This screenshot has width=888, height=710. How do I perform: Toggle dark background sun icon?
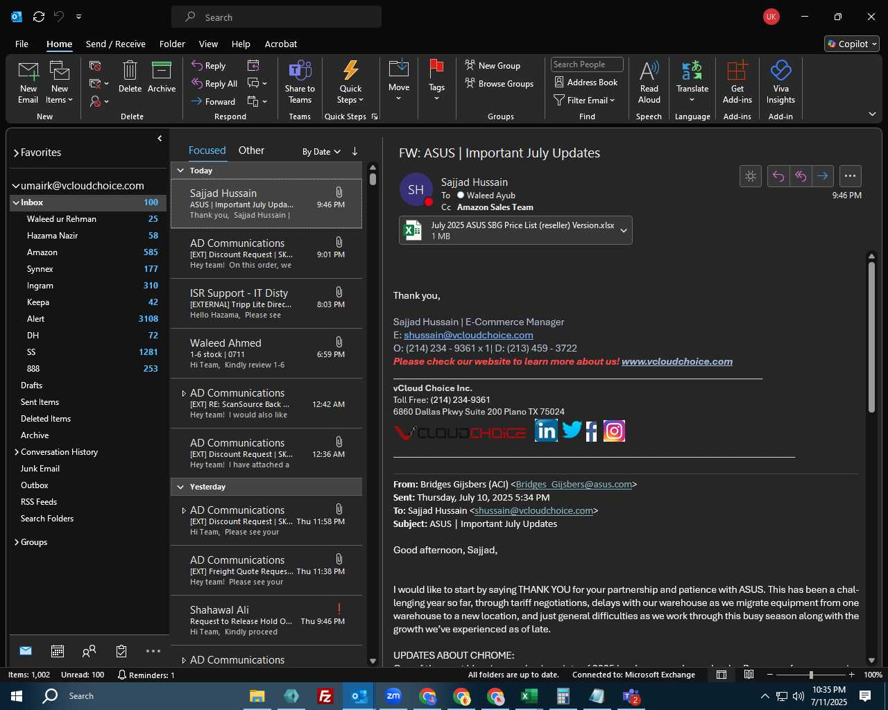(x=751, y=176)
